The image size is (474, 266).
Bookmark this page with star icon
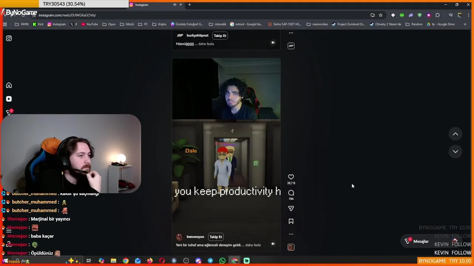click(381, 15)
